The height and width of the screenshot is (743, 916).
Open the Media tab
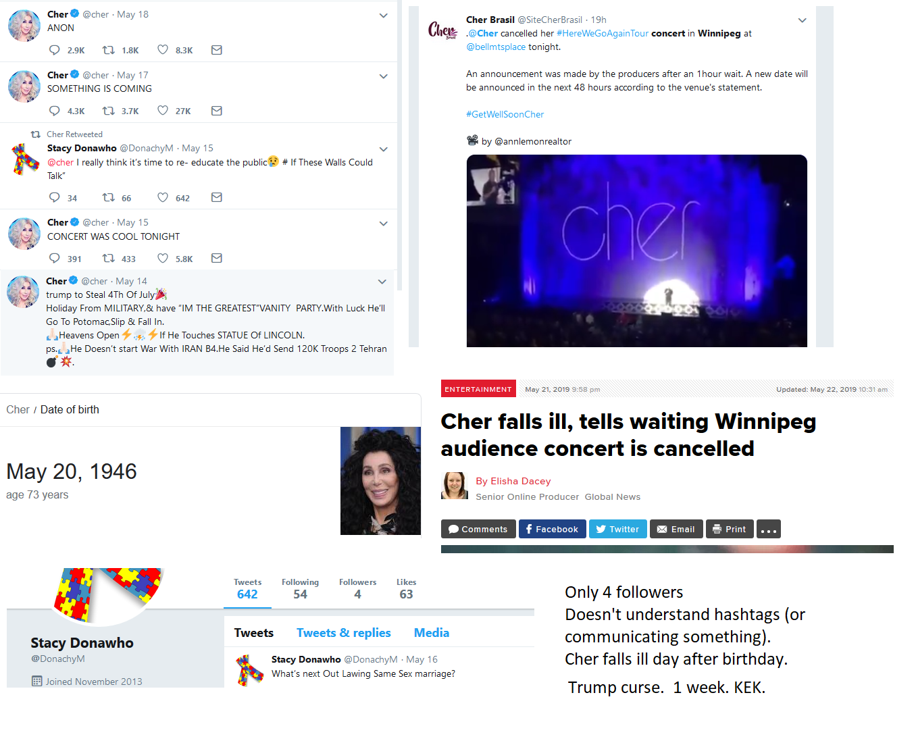pyautogui.click(x=432, y=633)
